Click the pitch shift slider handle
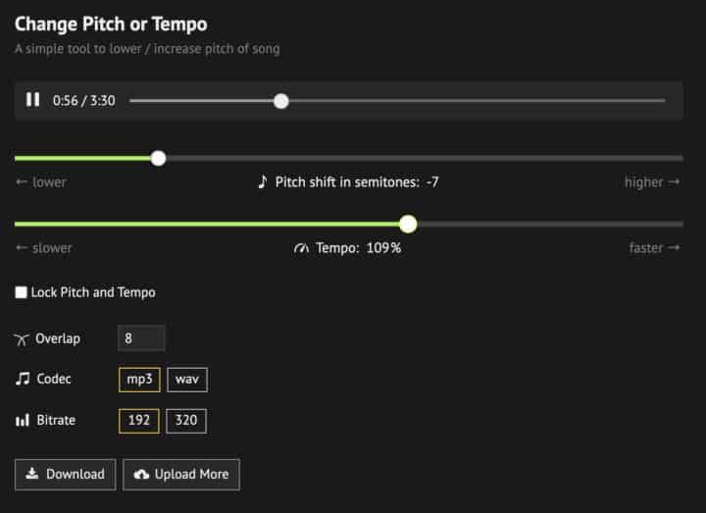This screenshot has width=706, height=513. click(158, 158)
